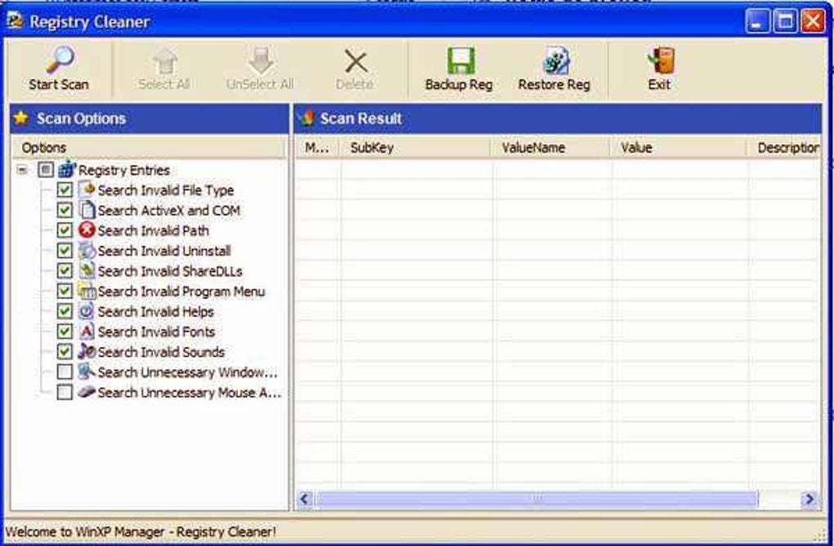
Task: Uncheck Search Invalid Sounds checkbox
Action: (65, 351)
